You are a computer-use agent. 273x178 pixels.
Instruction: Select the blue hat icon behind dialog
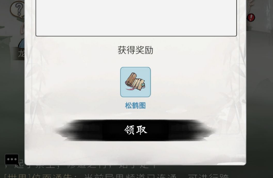(22, 44)
